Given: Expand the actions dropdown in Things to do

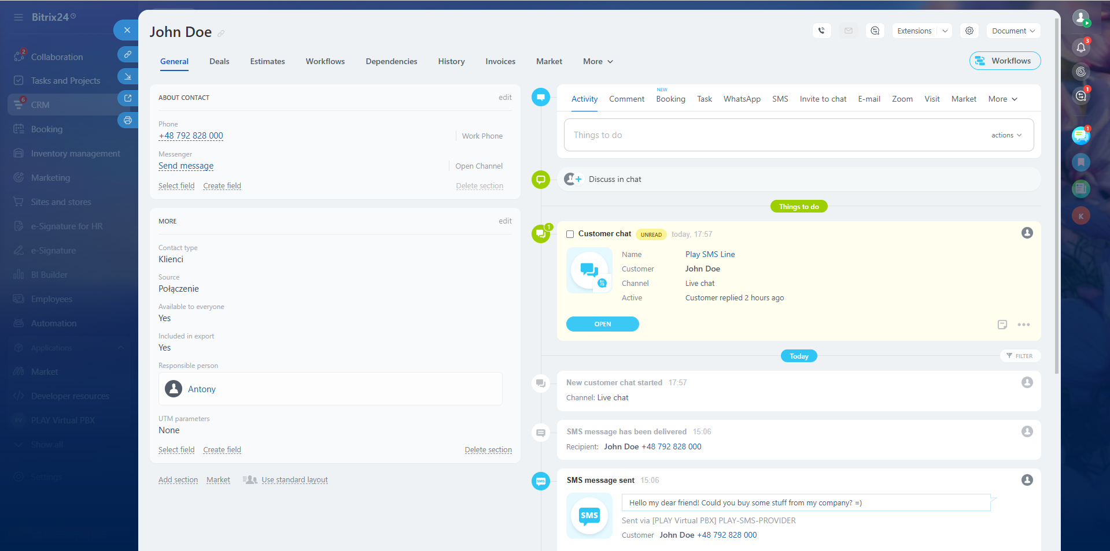Looking at the screenshot, I should [1006, 135].
